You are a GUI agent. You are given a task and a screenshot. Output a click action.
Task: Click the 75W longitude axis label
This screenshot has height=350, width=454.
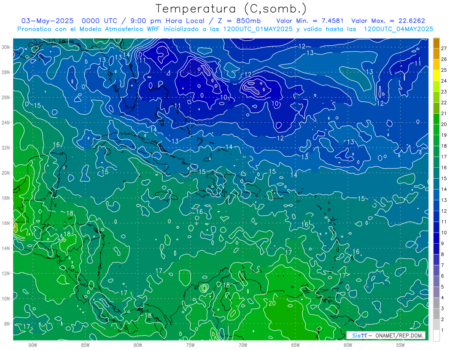(x=190, y=345)
